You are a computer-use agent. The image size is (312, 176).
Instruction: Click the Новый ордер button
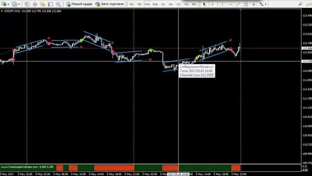(x=79, y=4)
